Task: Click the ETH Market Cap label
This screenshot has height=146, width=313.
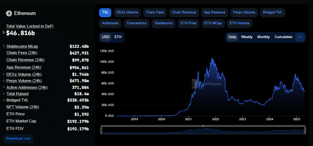Action: click(x=21, y=121)
